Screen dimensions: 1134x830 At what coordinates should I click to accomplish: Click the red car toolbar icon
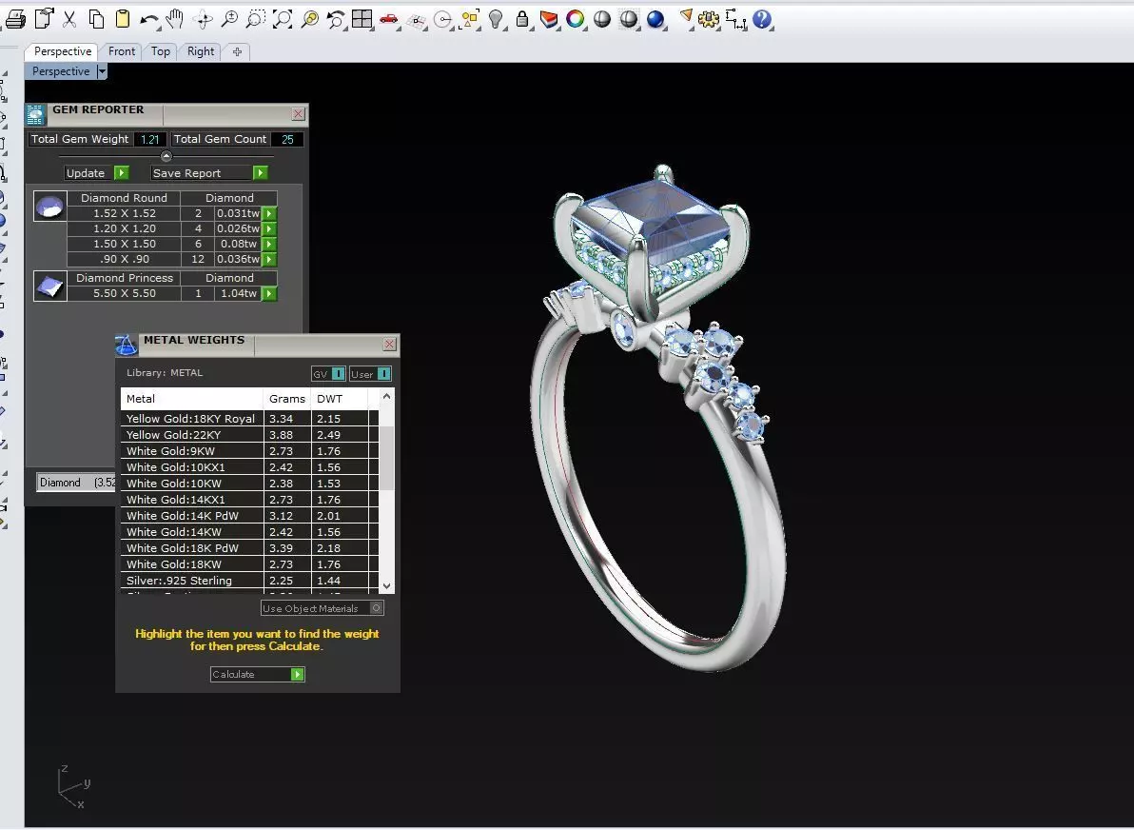(x=389, y=20)
